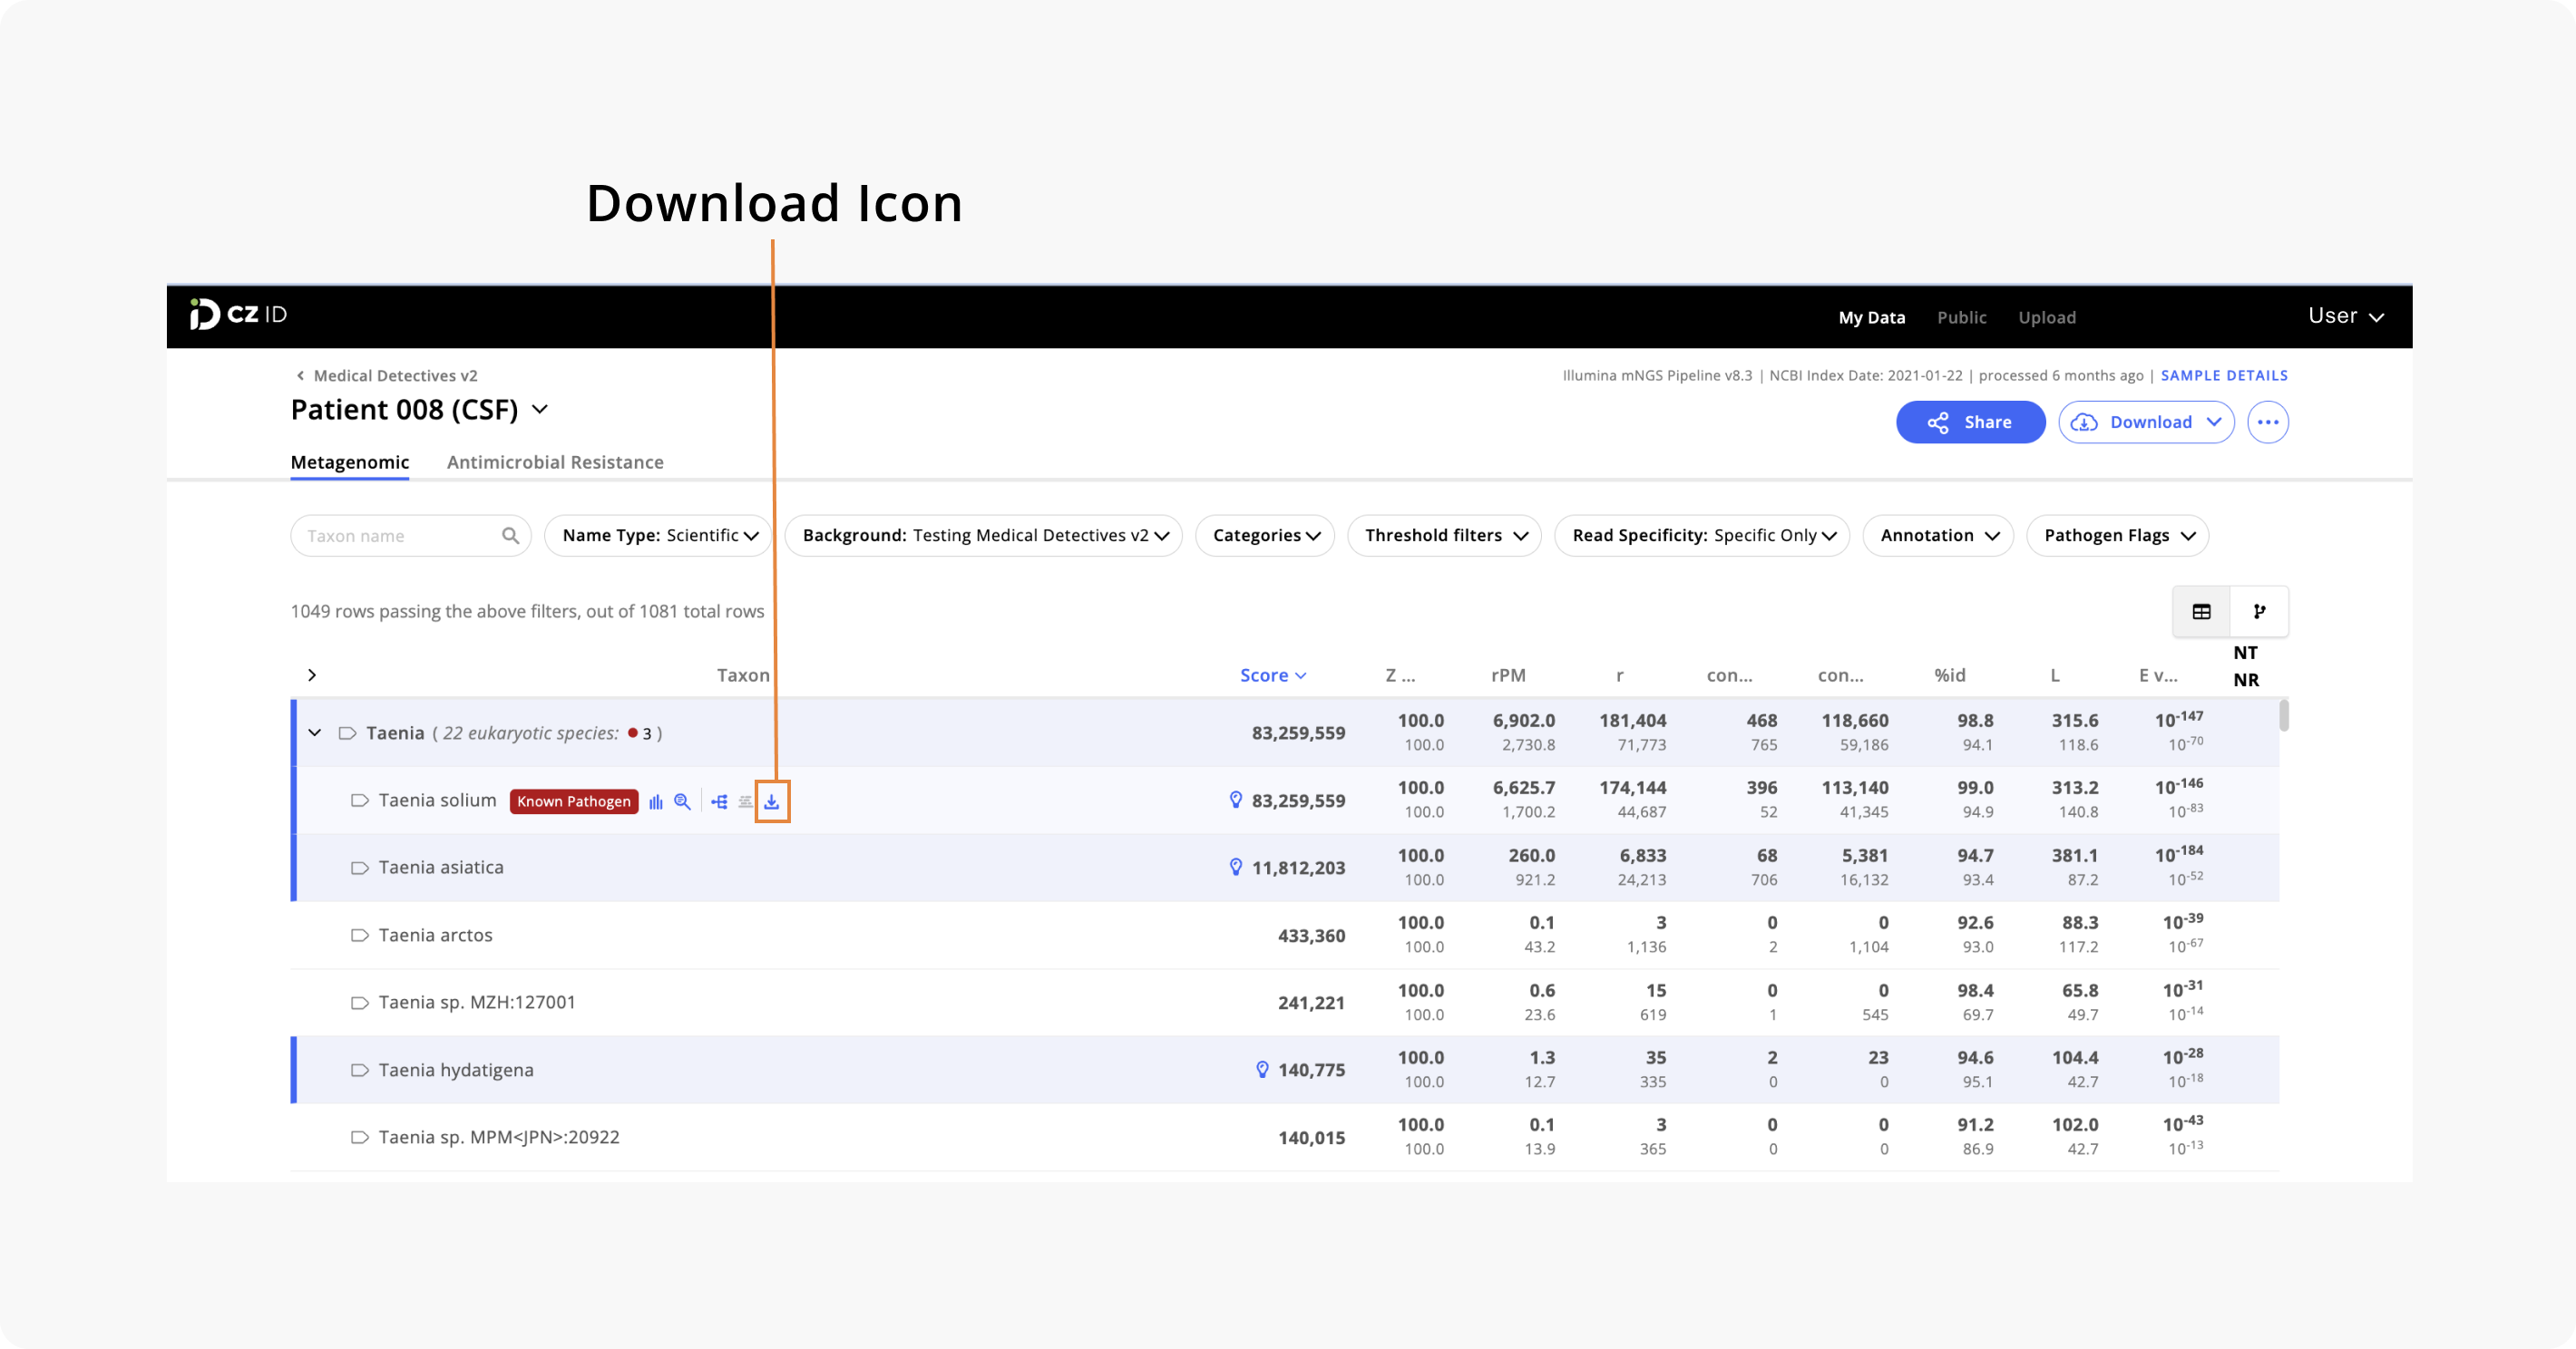The width and height of the screenshot is (2576, 1349).
Task: Sort by the L column header
Action: point(2054,675)
